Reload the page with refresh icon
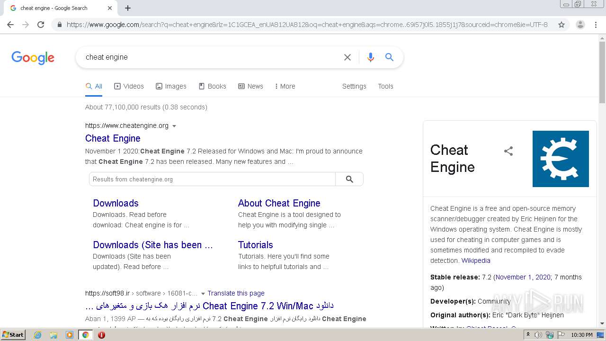606x341 pixels. (41, 25)
